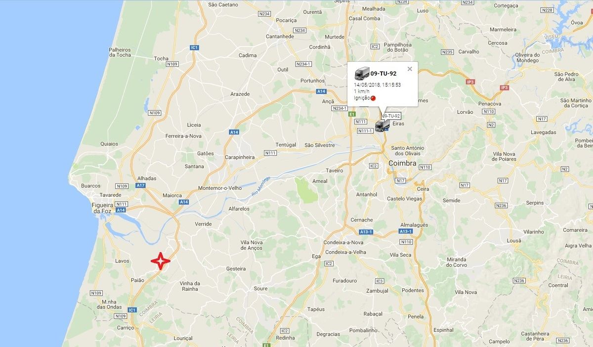Viewport: 593px width, 347px height.
Task: Click the truck marker near Eiras
Action: (382, 126)
